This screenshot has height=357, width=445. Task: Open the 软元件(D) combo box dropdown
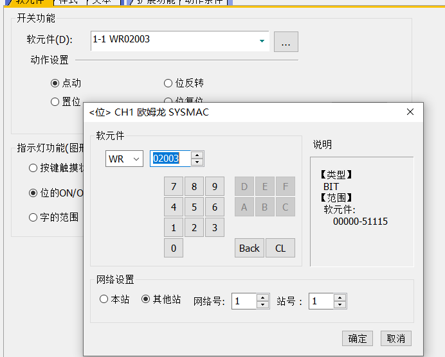262,40
